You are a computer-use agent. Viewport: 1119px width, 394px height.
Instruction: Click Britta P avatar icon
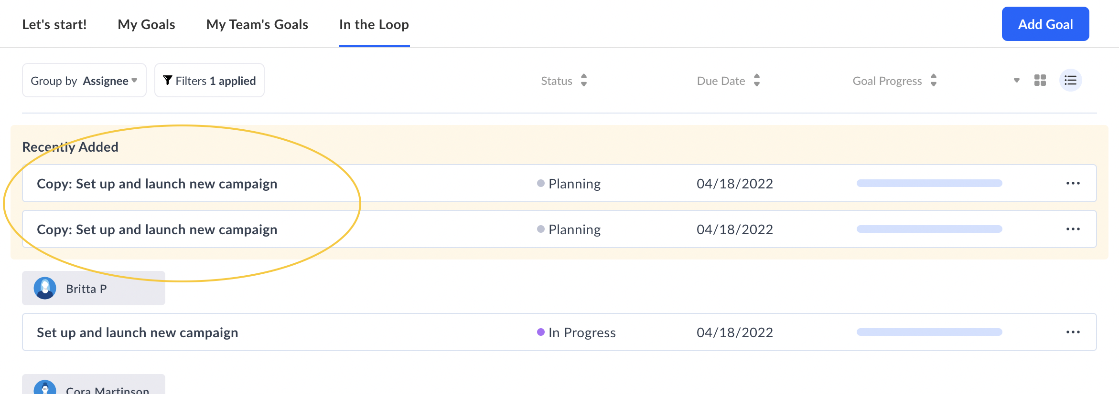coord(45,289)
